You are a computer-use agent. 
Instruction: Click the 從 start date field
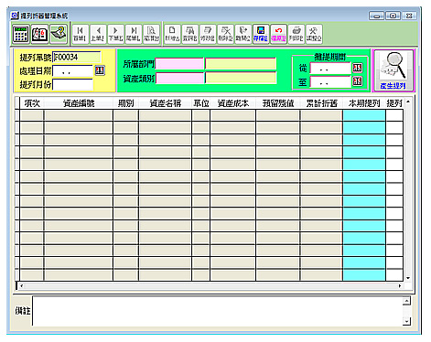tap(330, 69)
